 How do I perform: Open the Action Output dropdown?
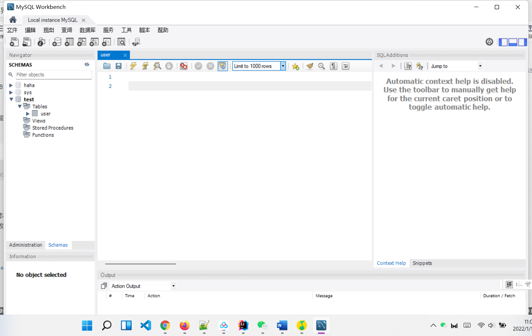point(173,286)
